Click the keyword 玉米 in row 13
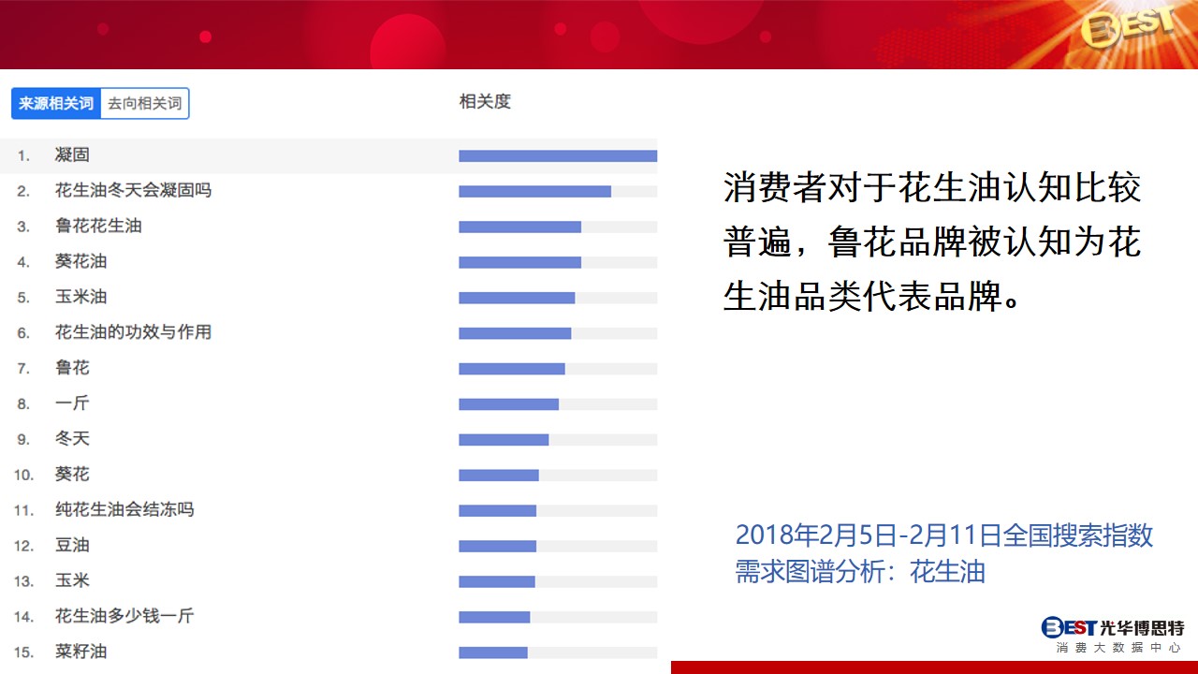This screenshot has width=1198, height=674. pyautogui.click(x=72, y=581)
